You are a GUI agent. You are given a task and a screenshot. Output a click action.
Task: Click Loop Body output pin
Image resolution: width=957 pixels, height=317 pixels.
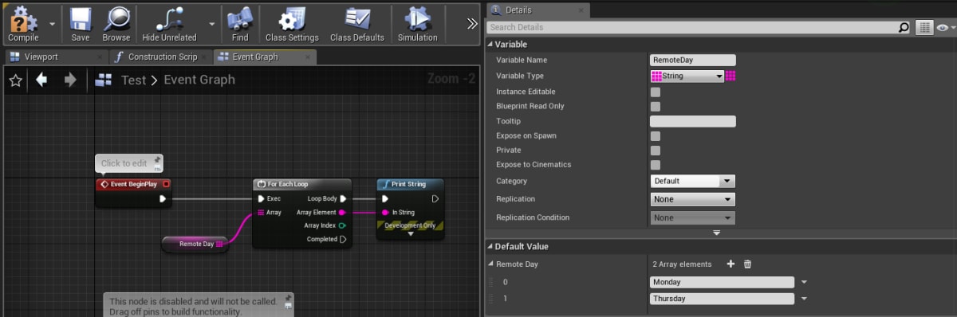(x=343, y=198)
